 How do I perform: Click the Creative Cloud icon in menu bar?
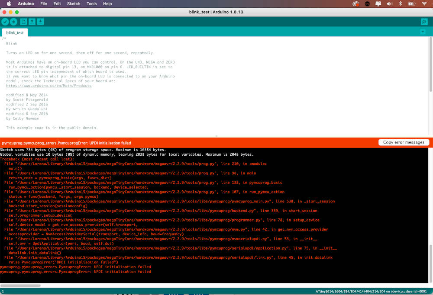[355, 3]
